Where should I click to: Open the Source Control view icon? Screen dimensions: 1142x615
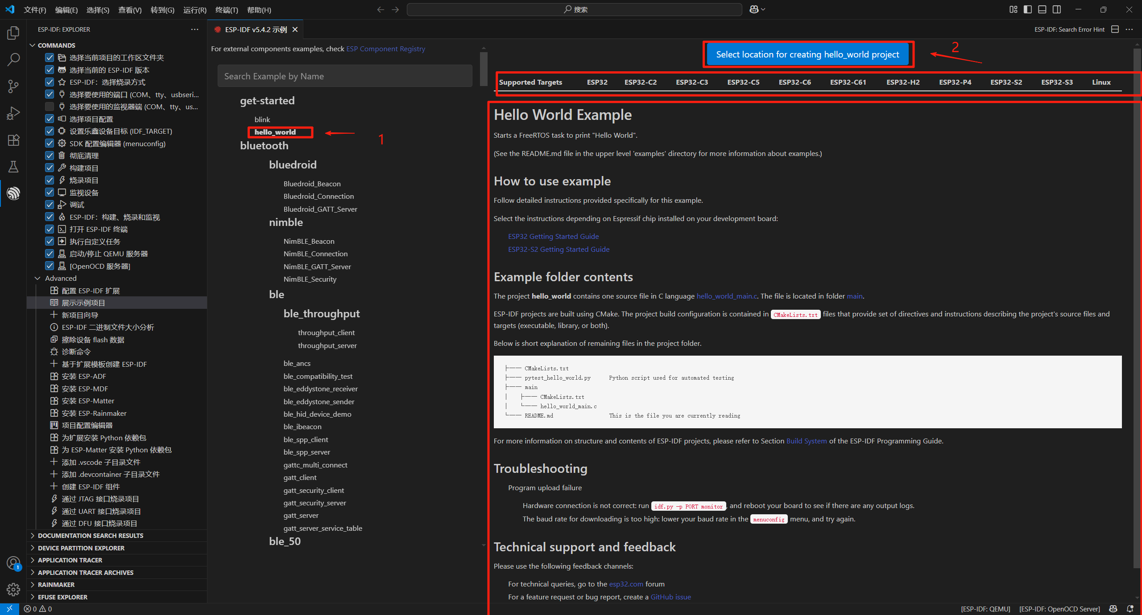pos(13,86)
